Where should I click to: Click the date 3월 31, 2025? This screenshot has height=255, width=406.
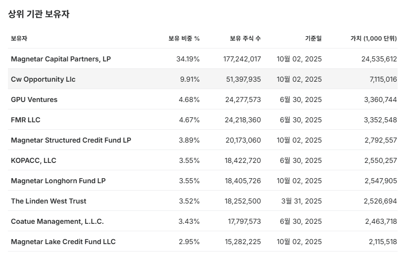click(302, 201)
